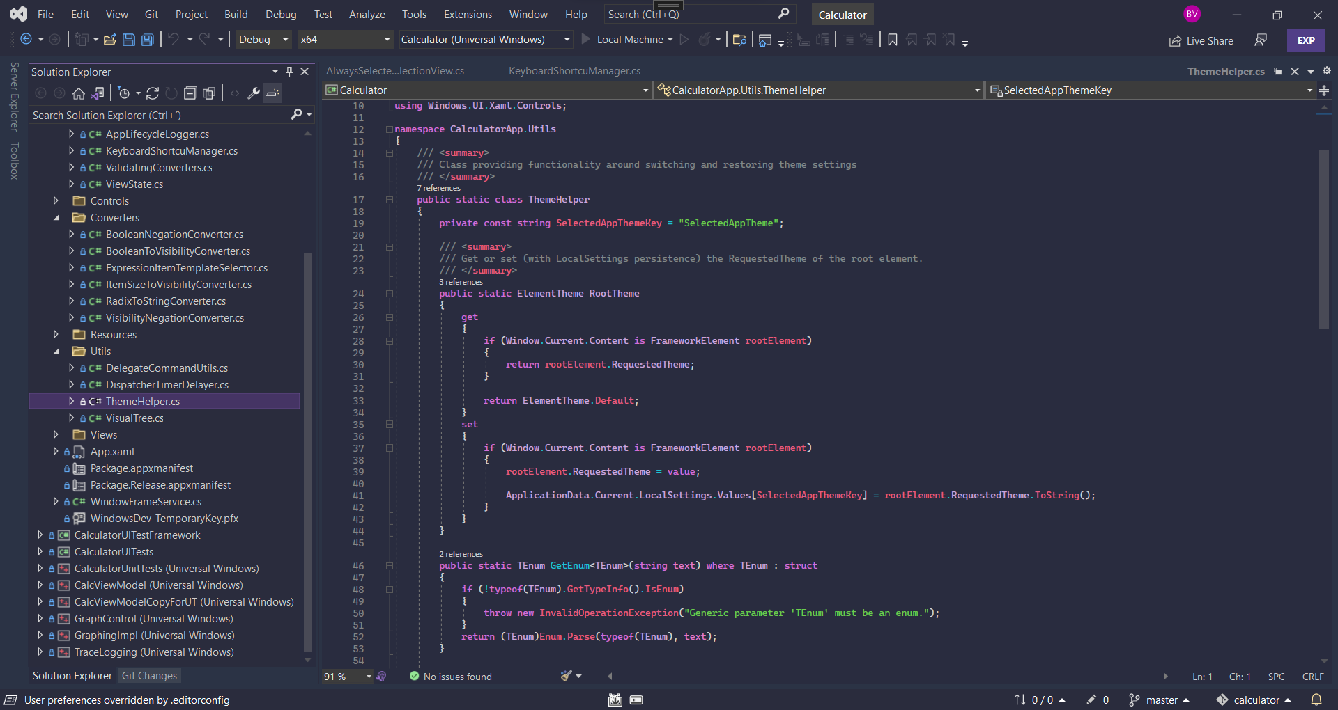Click Undo in the main toolbar
Viewport: 1338px width, 710px height.
pyautogui.click(x=174, y=40)
